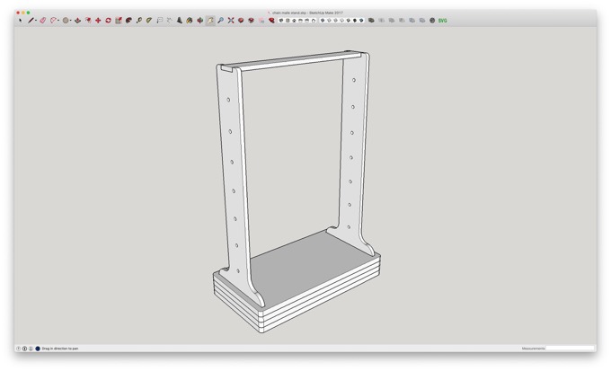Activate the Arc tool

pos(53,21)
